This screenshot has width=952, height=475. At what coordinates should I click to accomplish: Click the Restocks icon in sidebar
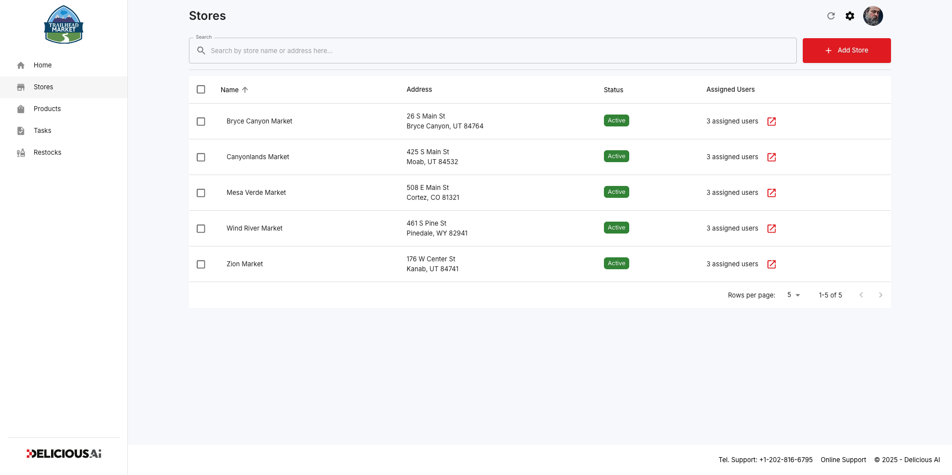(21, 153)
